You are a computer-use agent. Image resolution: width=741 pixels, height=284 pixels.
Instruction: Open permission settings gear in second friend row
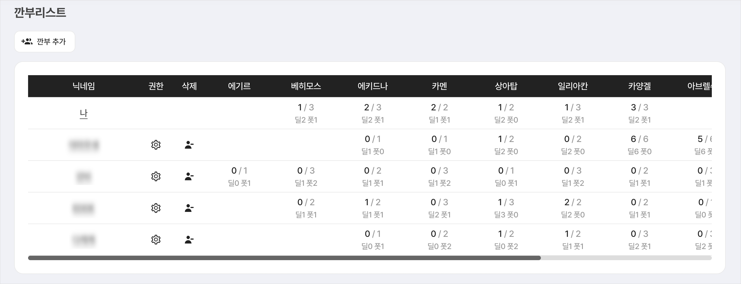click(156, 176)
